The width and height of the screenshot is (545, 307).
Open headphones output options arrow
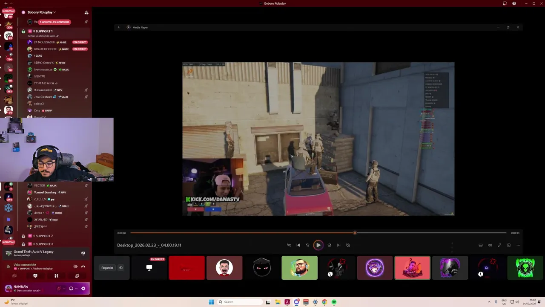[76, 289]
